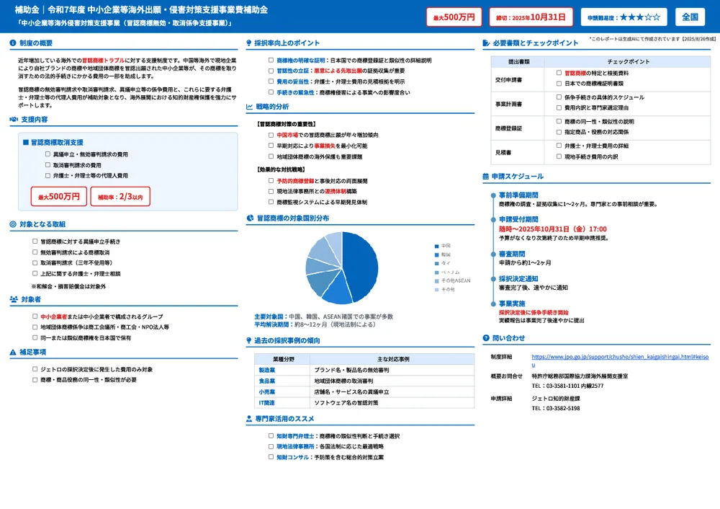Viewport: 720px width, 509px height.
Task: Click the line chart icon beside 戦略的分析
Action: tap(249, 107)
